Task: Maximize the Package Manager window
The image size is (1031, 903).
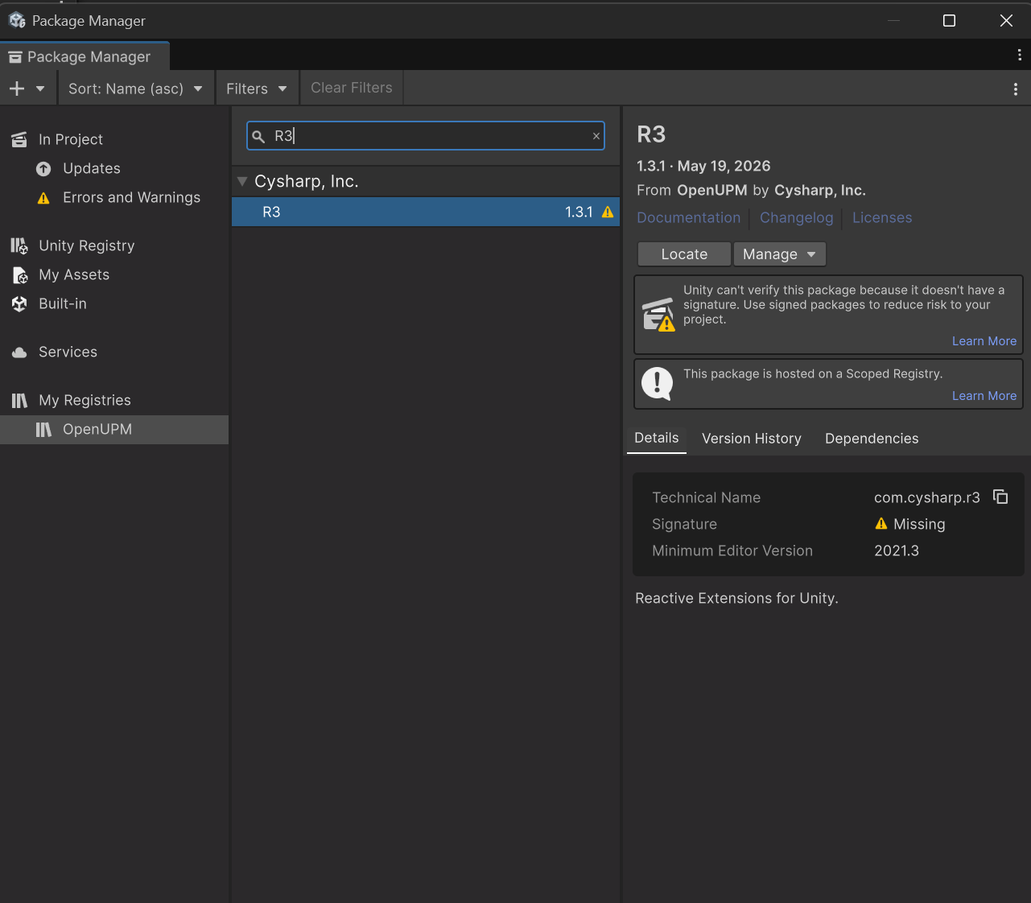Action: tap(949, 20)
